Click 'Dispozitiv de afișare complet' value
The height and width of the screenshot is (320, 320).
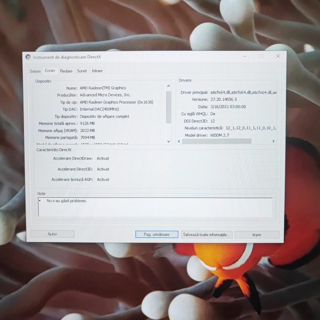(104, 116)
